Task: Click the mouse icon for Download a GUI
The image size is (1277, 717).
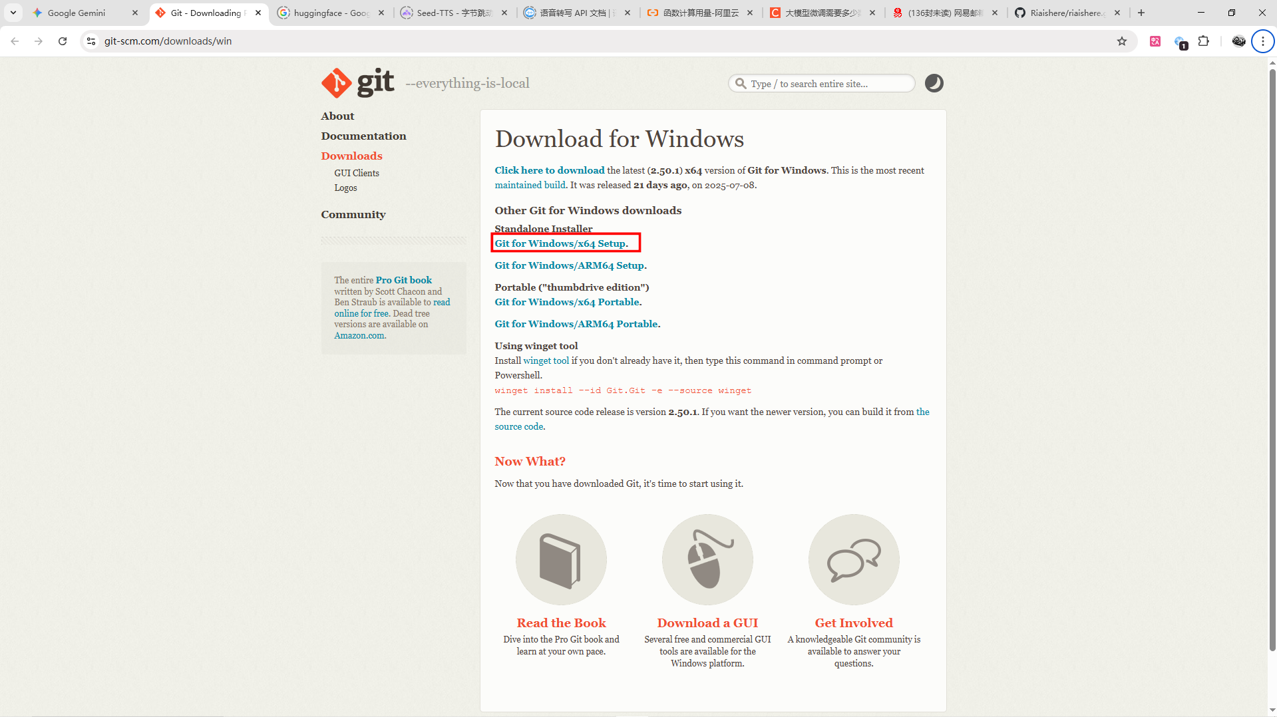Action: (x=707, y=559)
